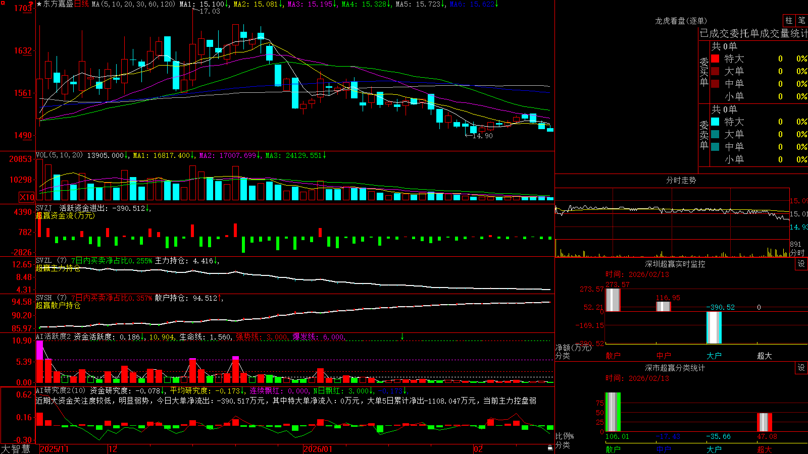808x454 pixels.
Task: Click 超赢主力持仓 label
Action: [58, 268]
